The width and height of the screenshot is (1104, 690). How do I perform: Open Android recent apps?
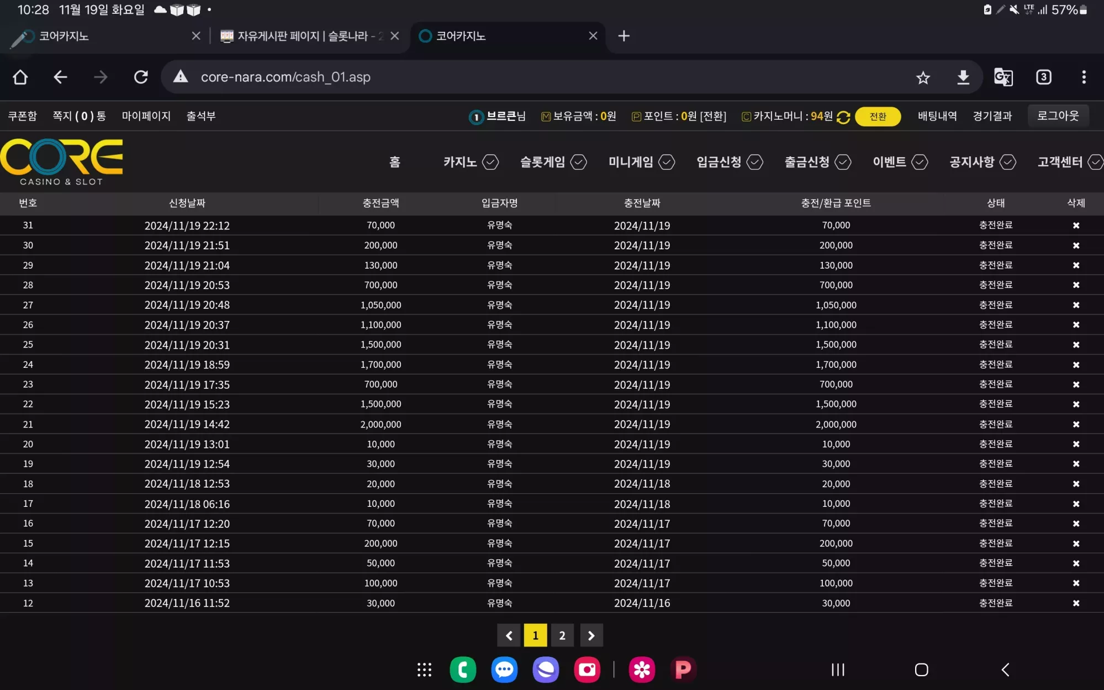[838, 670]
